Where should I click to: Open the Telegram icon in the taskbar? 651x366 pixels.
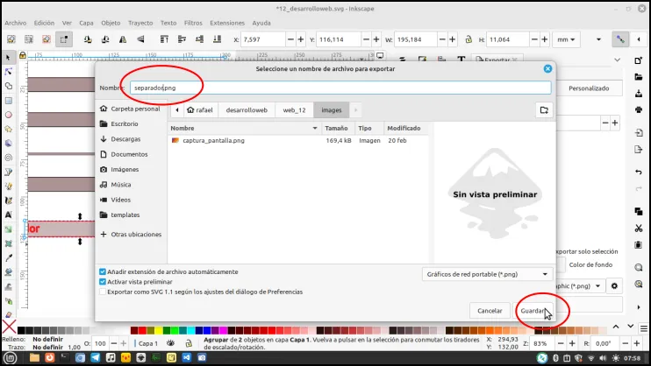[95, 358]
